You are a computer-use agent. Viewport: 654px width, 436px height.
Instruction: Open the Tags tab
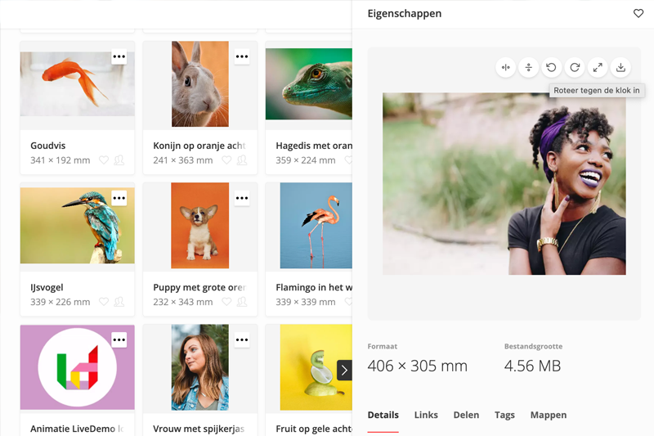click(504, 415)
